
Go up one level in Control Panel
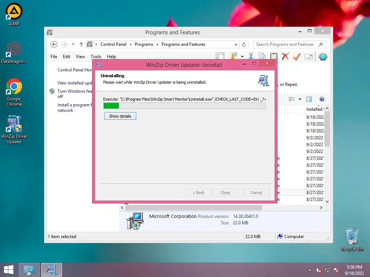pyautogui.click(x=81, y=44)
